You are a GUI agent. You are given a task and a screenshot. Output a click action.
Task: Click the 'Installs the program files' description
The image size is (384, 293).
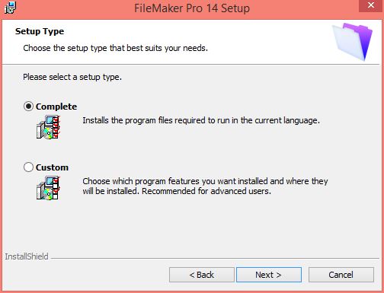[x=201, y=120]
